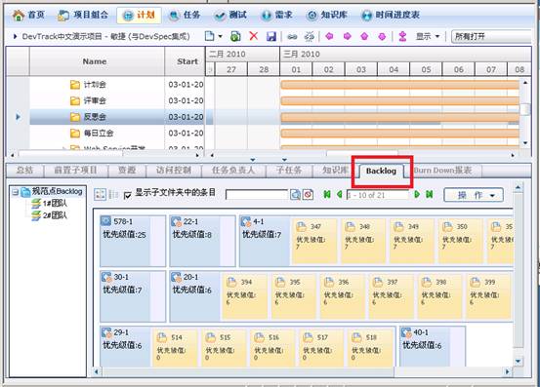Select the 反思会 task row
This screenshot has height=387, width=540.
point(117,117)
